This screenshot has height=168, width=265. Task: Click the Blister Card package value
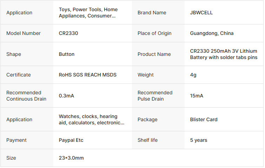coord(204,119)
